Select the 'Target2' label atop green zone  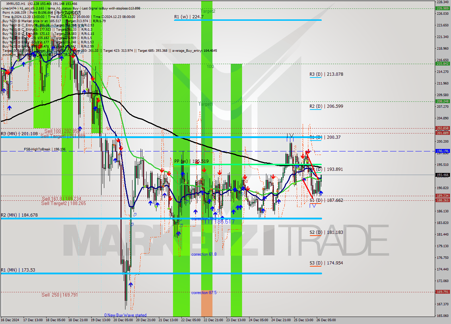[x=208, y=11]
